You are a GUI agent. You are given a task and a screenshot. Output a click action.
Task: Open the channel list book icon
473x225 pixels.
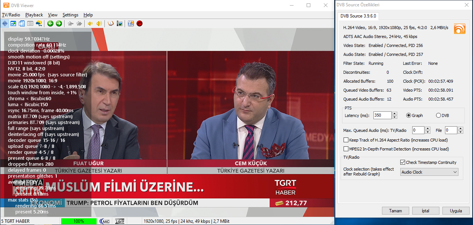(x=111, y=23)
